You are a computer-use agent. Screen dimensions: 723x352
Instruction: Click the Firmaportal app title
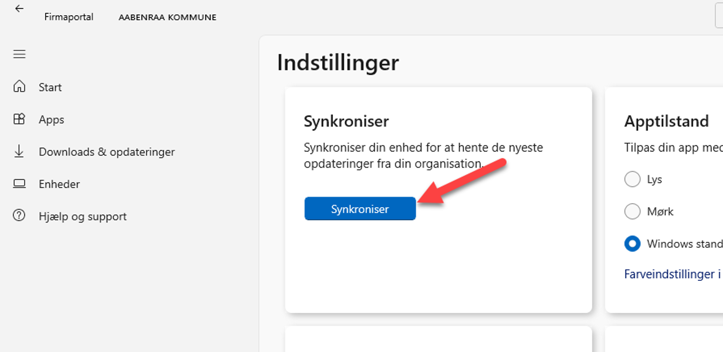coord(69,17)
